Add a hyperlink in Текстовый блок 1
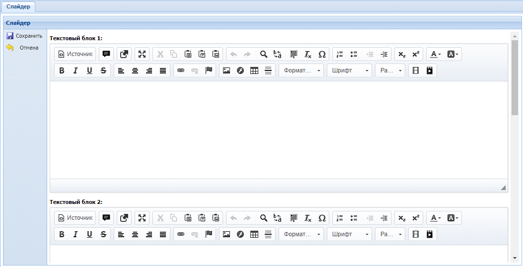The height and width of the screenshot is (267, 523). click(x=181, y=70)
